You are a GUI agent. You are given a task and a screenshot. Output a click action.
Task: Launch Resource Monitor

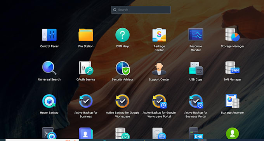[x=196, y=34]
